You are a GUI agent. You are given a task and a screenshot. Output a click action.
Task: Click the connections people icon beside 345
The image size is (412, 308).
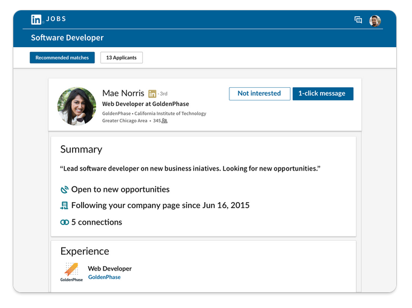point(165,120)
